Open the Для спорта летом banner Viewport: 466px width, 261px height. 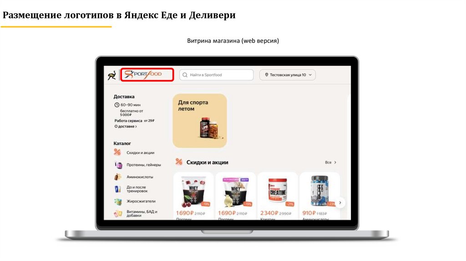[200, 120]
